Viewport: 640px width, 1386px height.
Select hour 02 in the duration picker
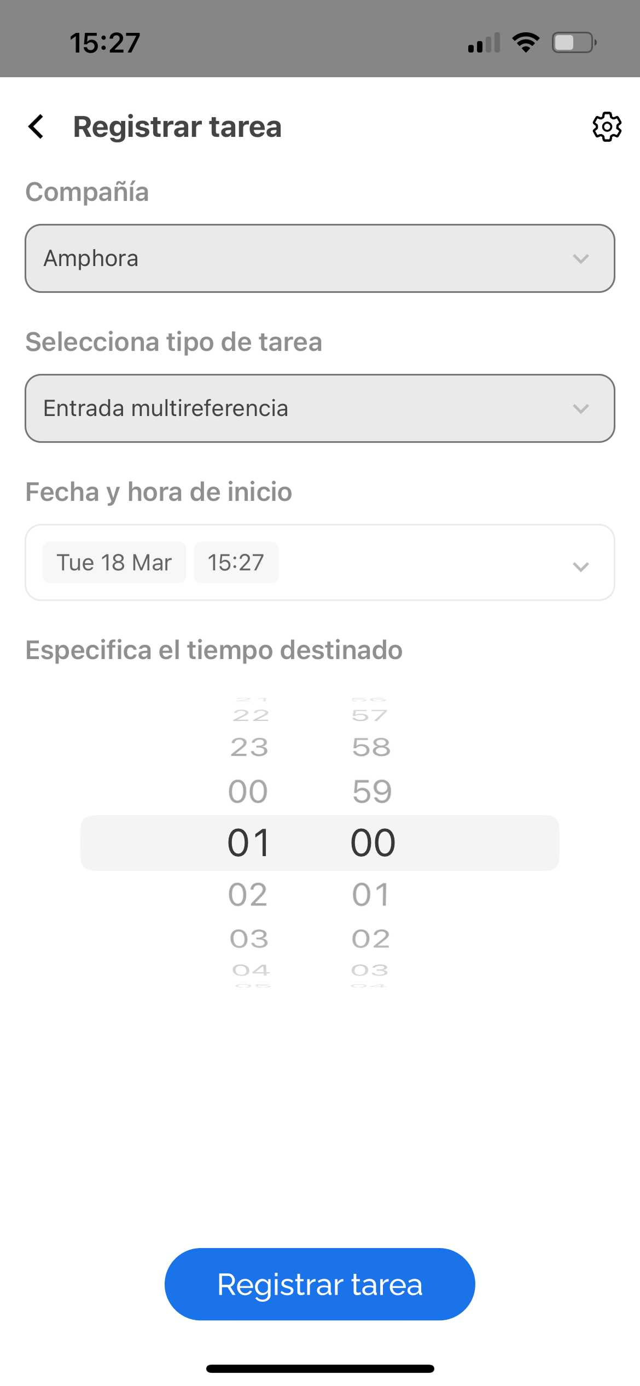pyautogui.click(x=248, y=895)
